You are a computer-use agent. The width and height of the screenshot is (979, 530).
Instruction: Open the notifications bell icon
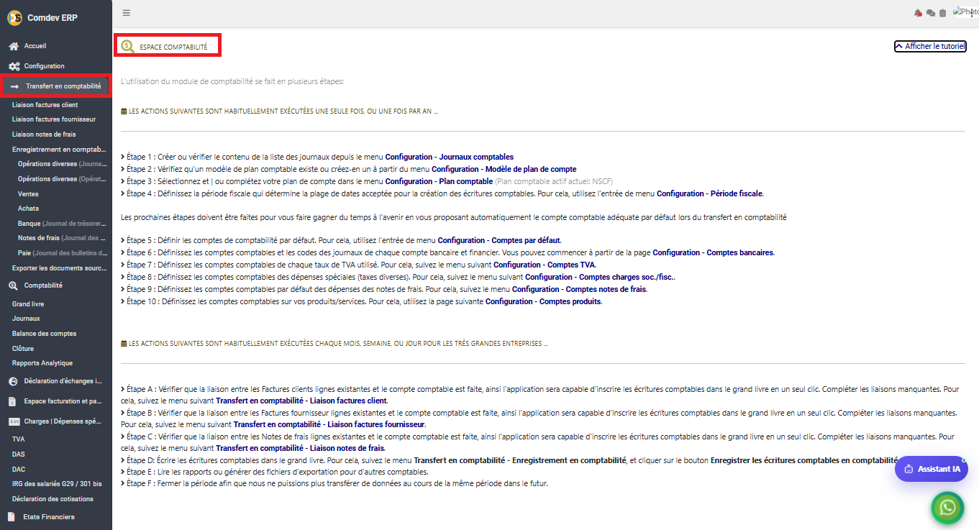(x=918, y=13)
